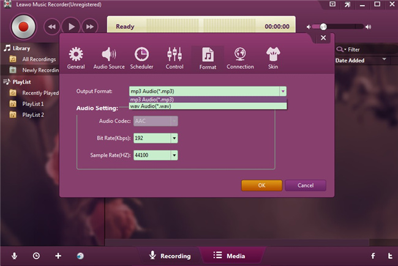Open the Connection settings tab
This screenshot has width=398, height=266.
[x=240, y=58]
